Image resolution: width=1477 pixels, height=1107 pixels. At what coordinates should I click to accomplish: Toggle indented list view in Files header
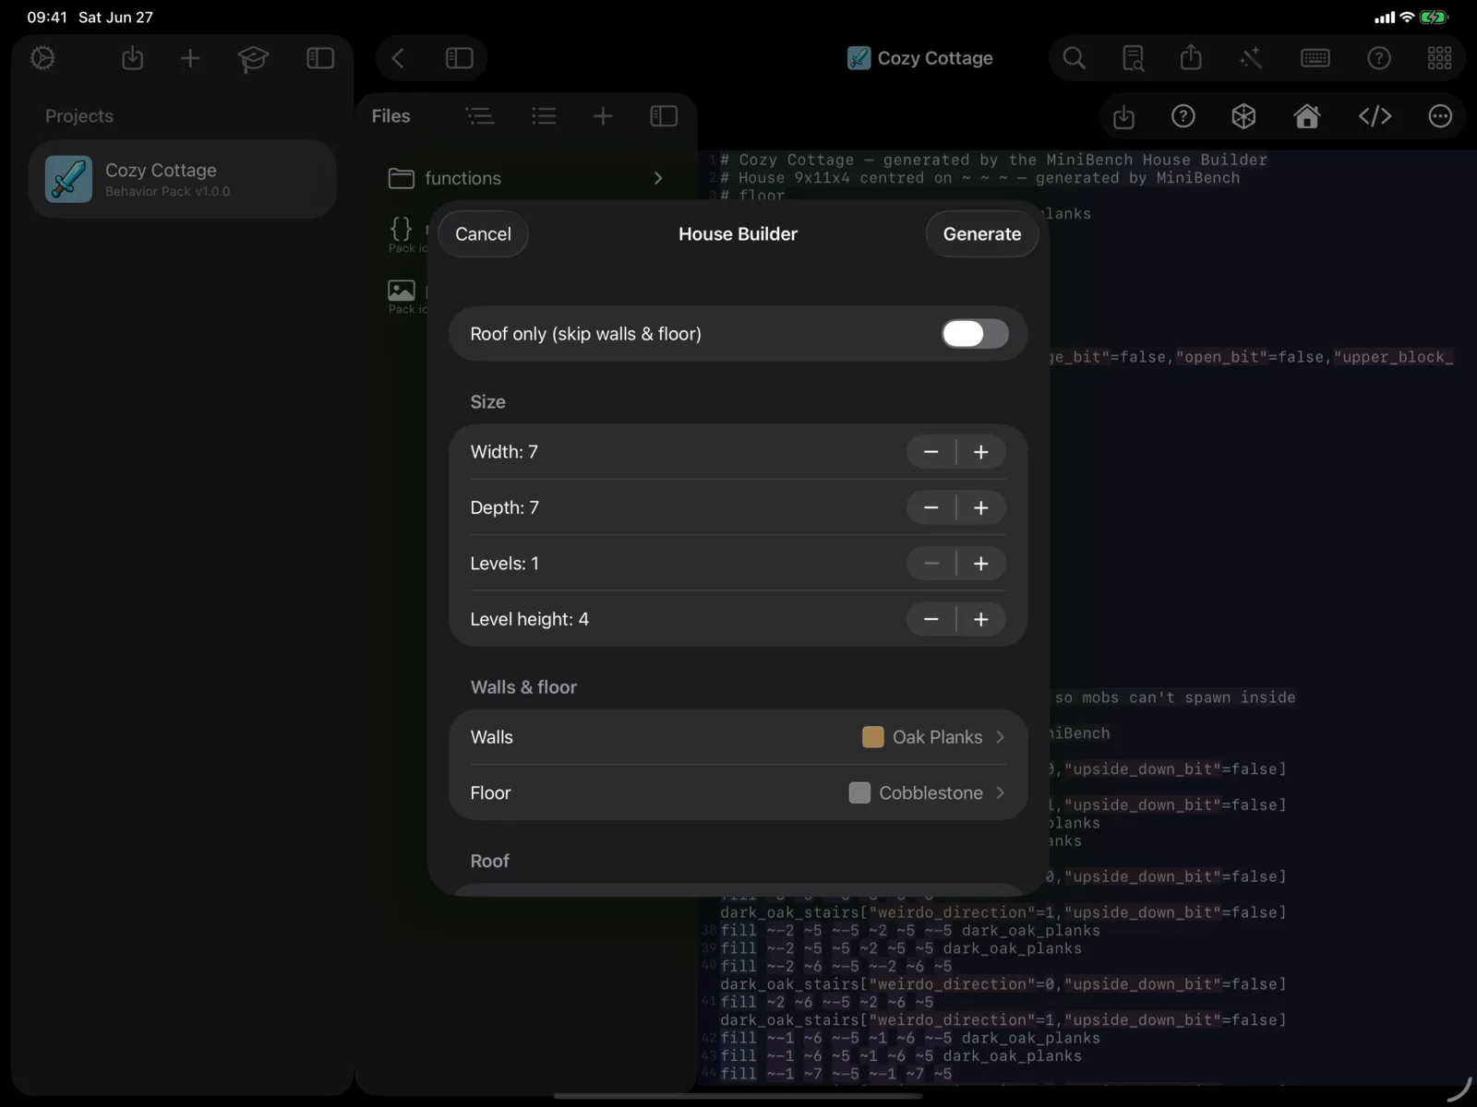click(479, 116)
